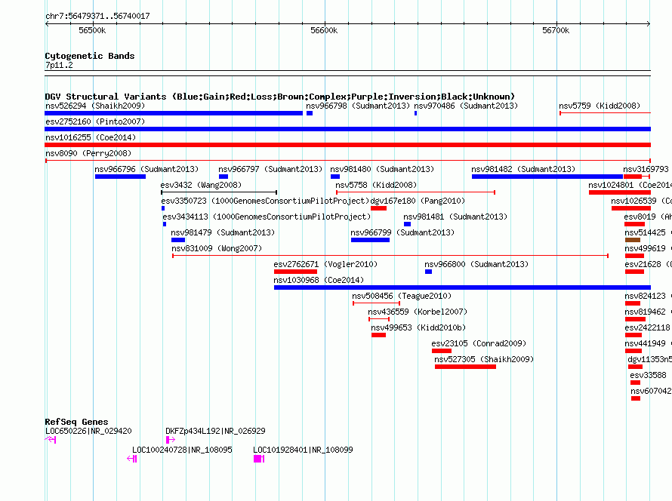
Task: Select the dgv167e180 (Pang2010) label
Action: point(418,201)
